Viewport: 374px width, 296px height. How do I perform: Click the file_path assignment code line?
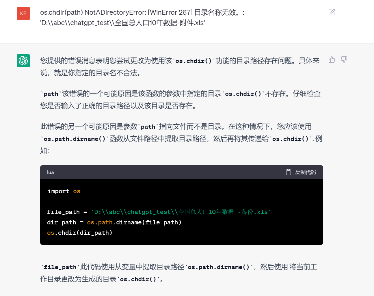159,212
